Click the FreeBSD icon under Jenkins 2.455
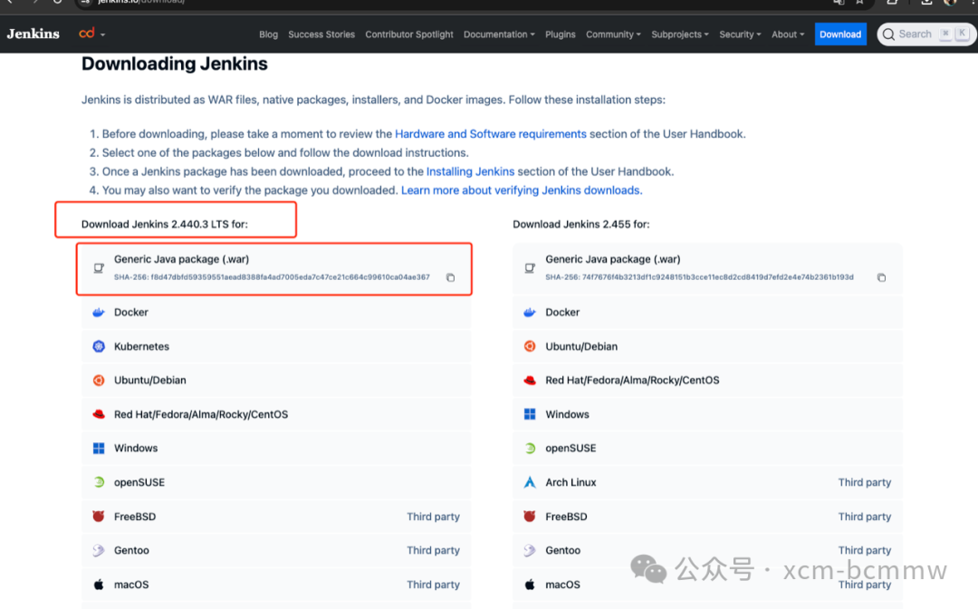Screen dimensions: 978x609 coord(530,517)
